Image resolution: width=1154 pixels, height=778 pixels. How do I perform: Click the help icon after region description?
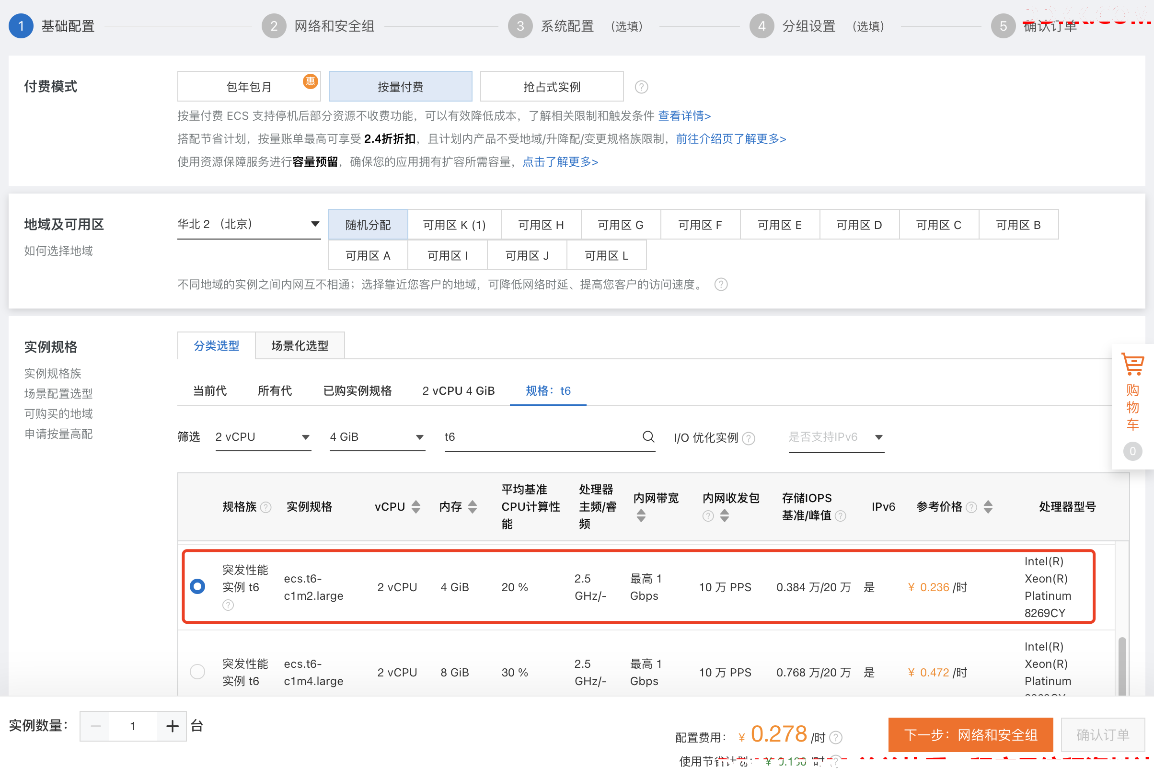pyautogui.click(x=721, y=285)
